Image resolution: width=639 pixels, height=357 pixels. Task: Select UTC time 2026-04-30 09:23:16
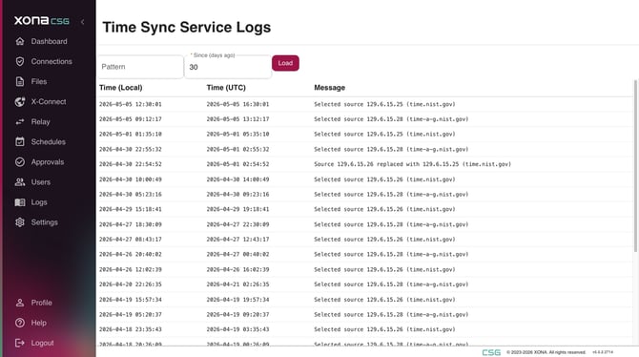(237, 195)
